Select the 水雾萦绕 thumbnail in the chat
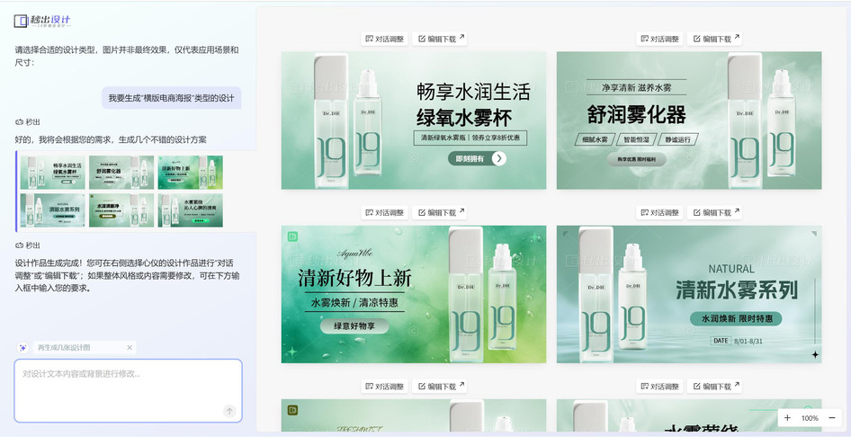This screenshot has height=437, width=851. (191, 210)
